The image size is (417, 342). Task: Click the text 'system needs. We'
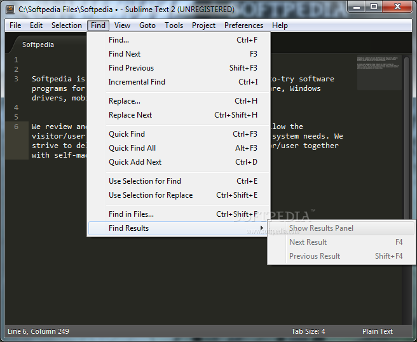tap(308, 136)
